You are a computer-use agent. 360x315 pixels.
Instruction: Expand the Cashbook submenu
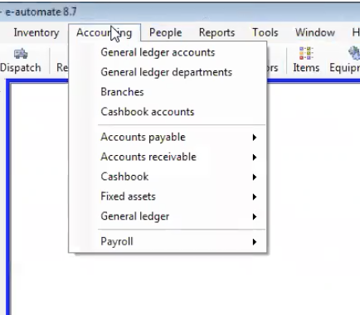[x=168, y=177]
